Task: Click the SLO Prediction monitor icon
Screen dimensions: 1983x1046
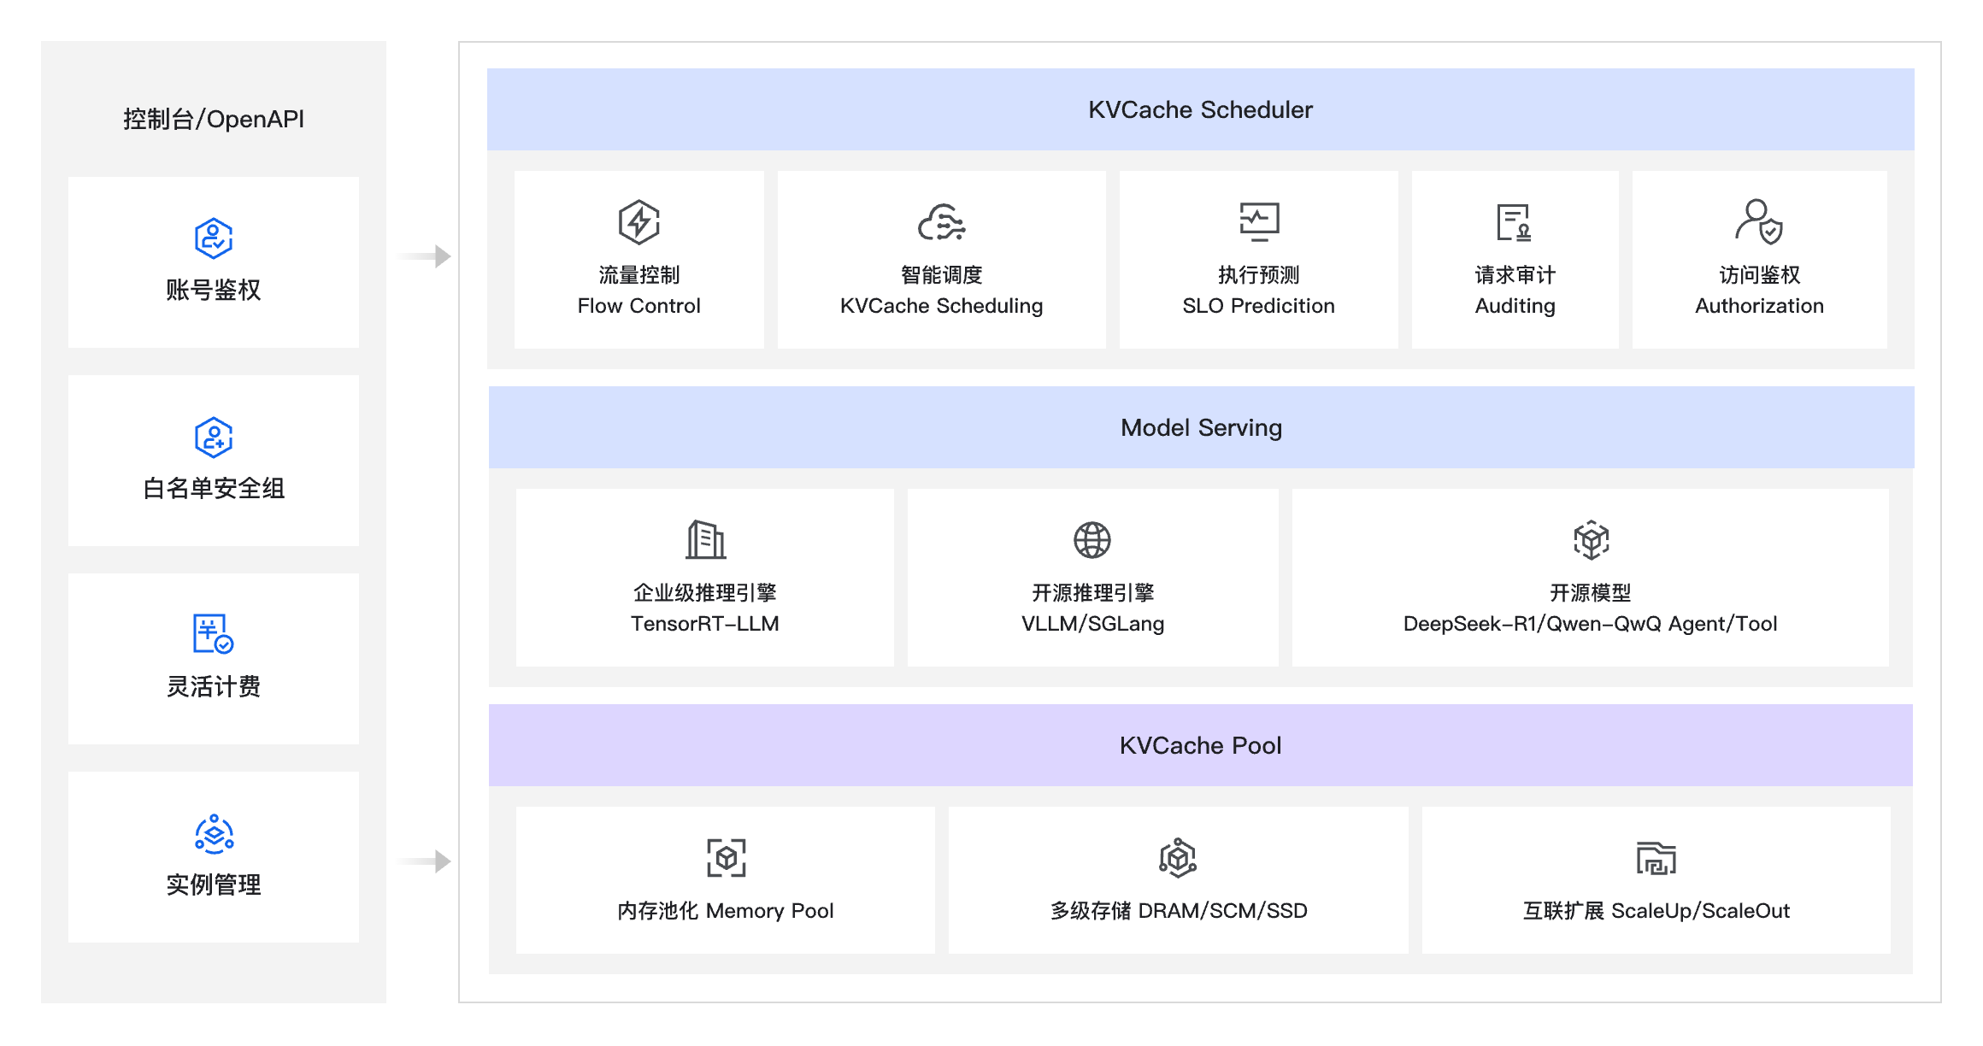Action: [x=1258, y=220]
